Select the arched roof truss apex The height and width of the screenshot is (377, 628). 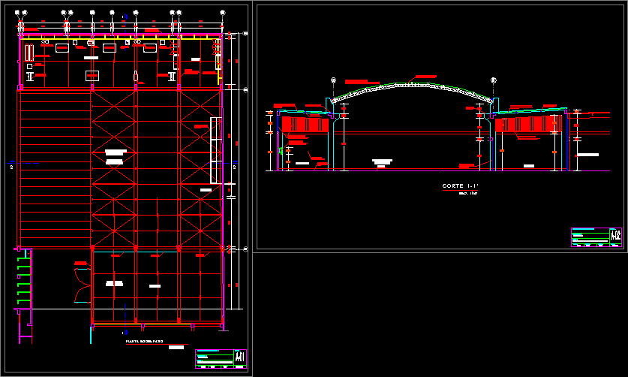point(413,83)
